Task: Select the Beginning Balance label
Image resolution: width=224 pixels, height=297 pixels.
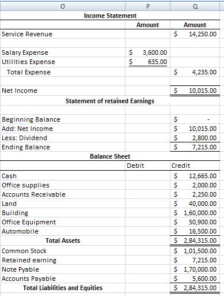Action: pos(31,119)
